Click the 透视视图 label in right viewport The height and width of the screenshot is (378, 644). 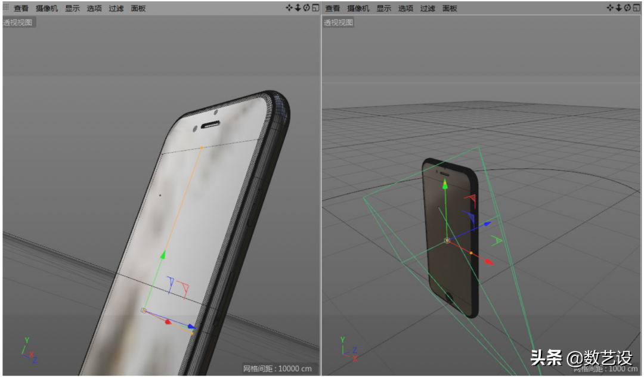[339, 23]
